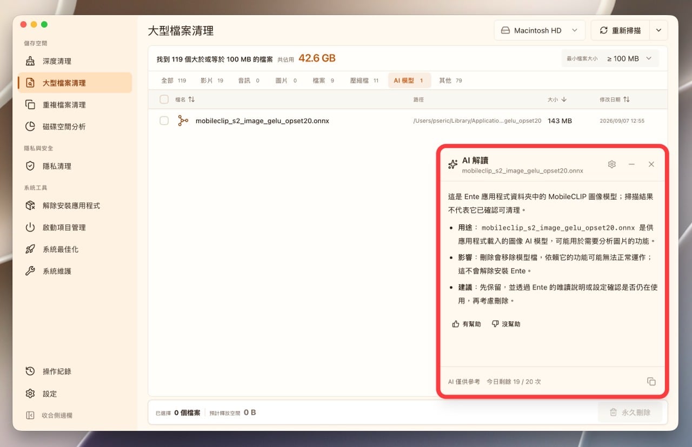Open 啟動項目管理 power item
This screenshot has height=447, width=692.
[x=75, y=227]
